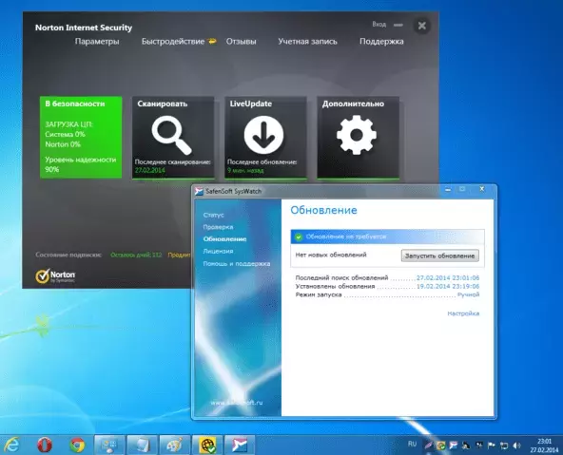This screenshot has width=563, height=455.
Task: Click the RU language indicator in the tray
Action: point(412,444)
